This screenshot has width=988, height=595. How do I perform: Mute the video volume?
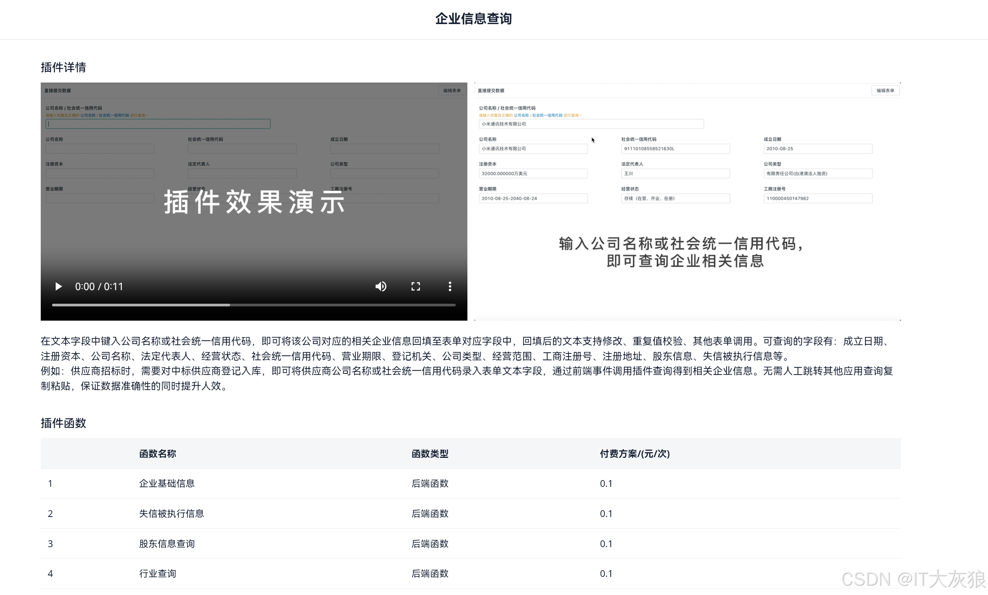[381, 286]
